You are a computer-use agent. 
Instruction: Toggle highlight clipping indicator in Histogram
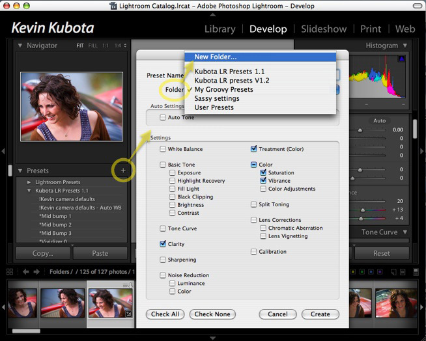(401, 59)
